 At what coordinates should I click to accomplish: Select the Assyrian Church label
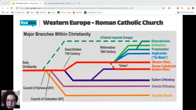click(162, 96)
